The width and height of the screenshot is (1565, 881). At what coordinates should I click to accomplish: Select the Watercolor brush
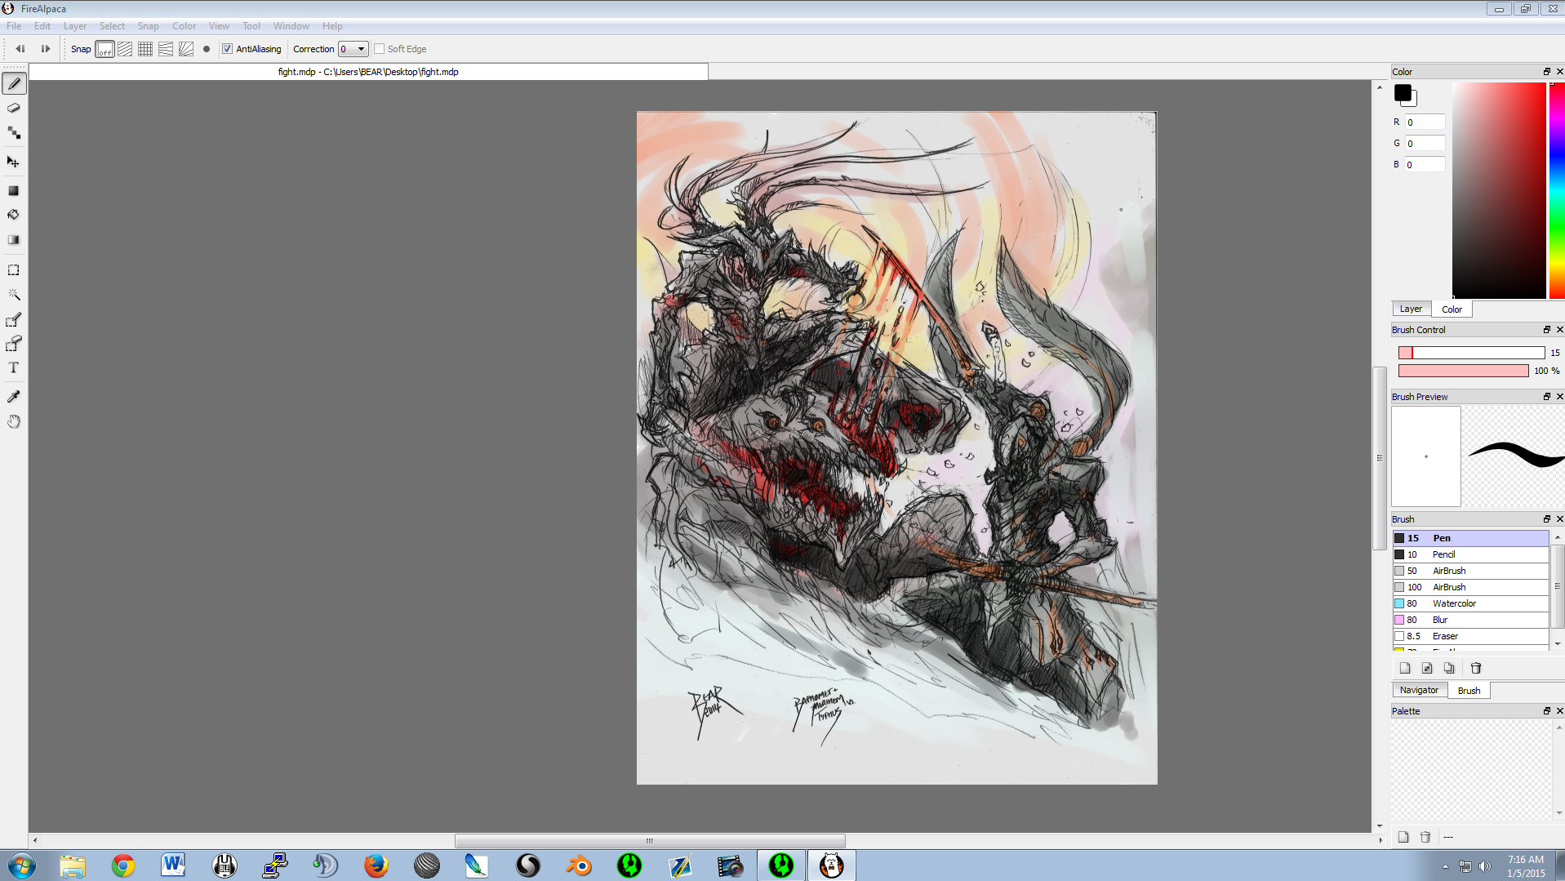pyautogui.click(x=1470, y=603)
